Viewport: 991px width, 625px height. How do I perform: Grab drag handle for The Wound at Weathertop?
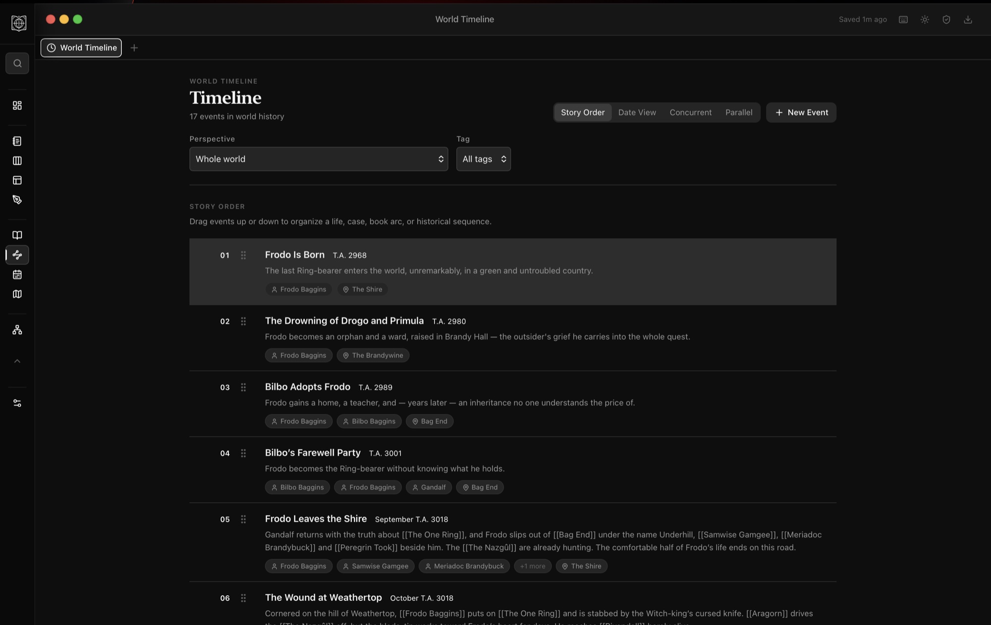pyautogui.click(x=243, y=598)
